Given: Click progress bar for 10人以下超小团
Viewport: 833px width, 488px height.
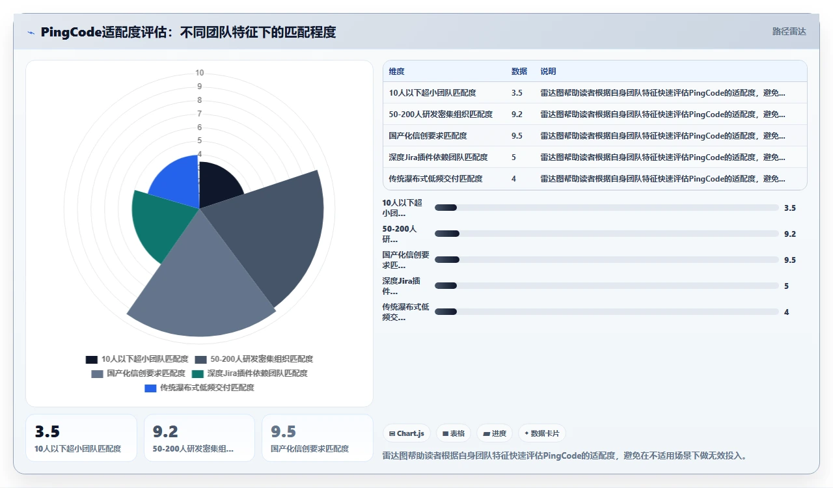Looking at the screenshot, I should tap(607, 208).
